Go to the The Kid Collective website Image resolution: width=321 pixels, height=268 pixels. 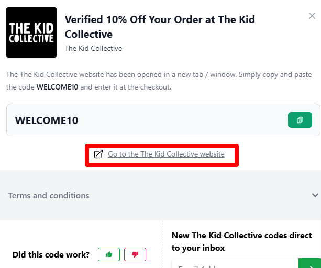click(x=166, y=154)
